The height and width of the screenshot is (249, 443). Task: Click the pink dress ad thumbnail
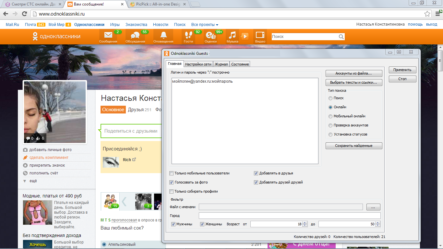click(38, 212)
